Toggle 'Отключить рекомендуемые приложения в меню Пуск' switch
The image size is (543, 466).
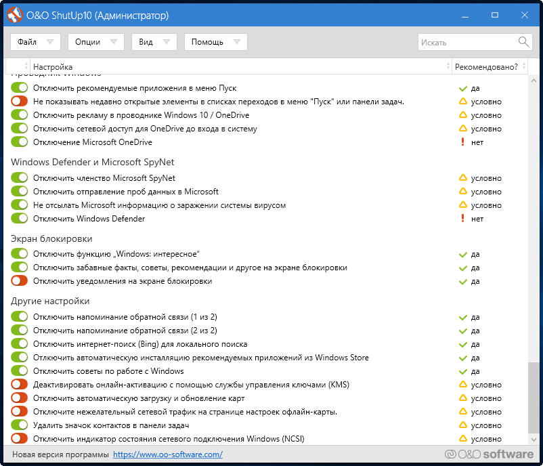click(x=19, y=87)
